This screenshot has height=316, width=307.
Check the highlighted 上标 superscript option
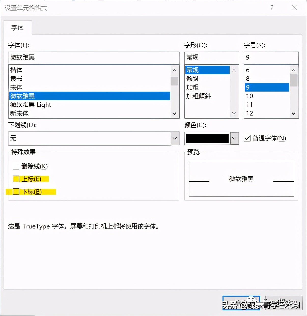pyautogui.click(x=16, y=179)
